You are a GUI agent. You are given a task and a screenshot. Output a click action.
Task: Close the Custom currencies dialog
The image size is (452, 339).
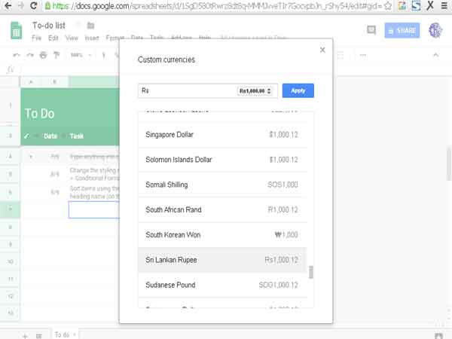(x=322, y=50)
